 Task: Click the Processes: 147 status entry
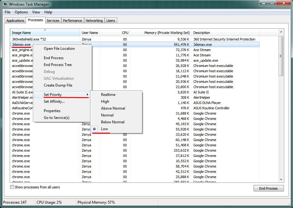[15, 202]
